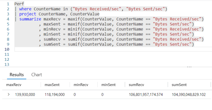The height and width of the screenshot is (110, 212).
Task: Click the maxSent column header
Action: pos(52,85)
